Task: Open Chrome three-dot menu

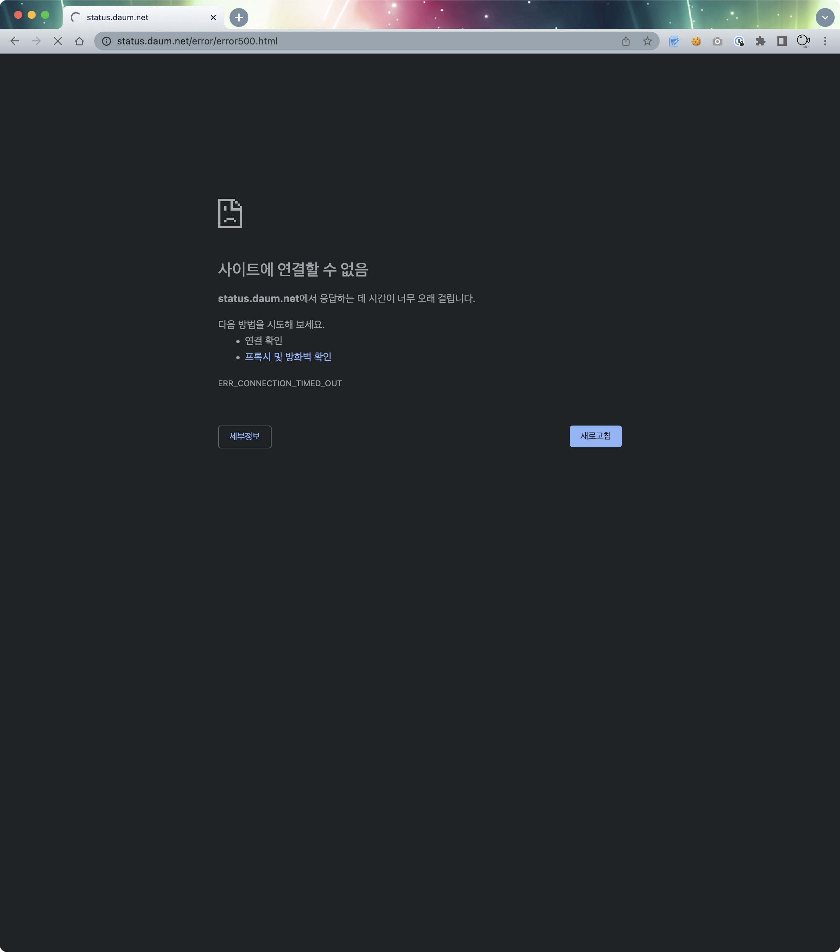Action: [825, 41]
